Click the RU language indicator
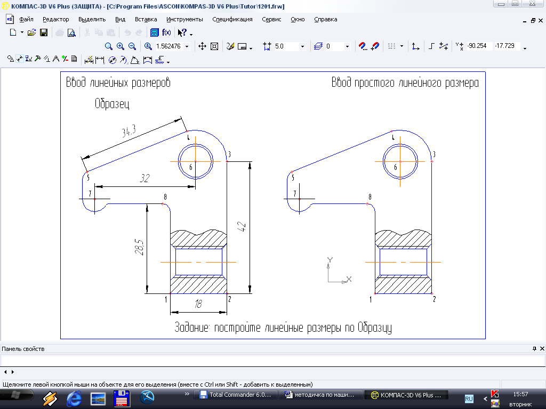Viewport: 546px width, 409px height. coord(469,399)
